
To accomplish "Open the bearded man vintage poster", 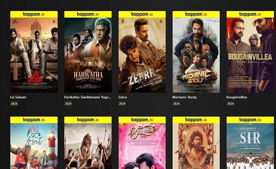I will (x=196, y=143).
